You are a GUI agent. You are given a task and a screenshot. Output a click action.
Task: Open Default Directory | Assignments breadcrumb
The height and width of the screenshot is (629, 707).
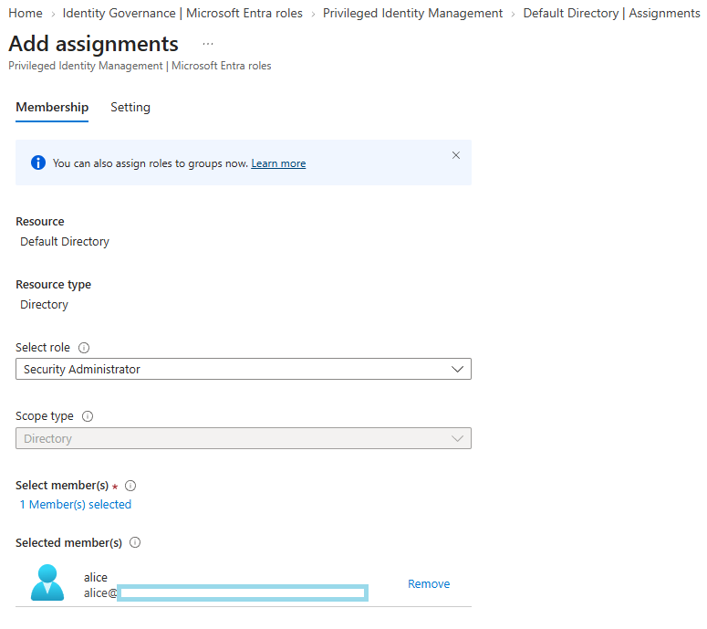click(611, 14)
